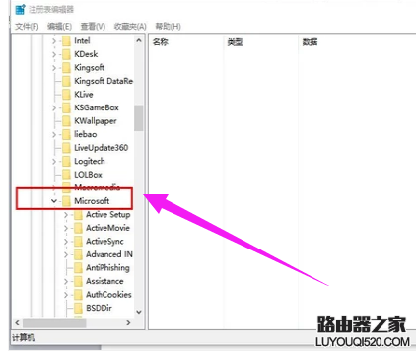Click the Kingsoft DataRe folder icon

(66, 81)
